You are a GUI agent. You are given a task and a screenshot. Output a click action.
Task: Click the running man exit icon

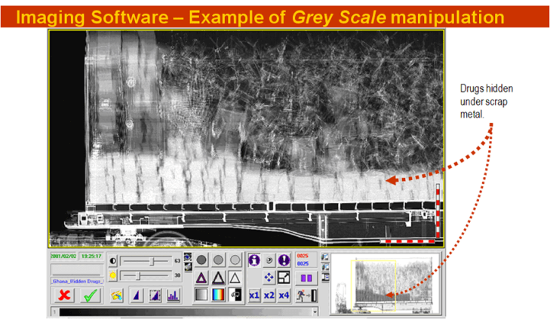pos(306,296)
